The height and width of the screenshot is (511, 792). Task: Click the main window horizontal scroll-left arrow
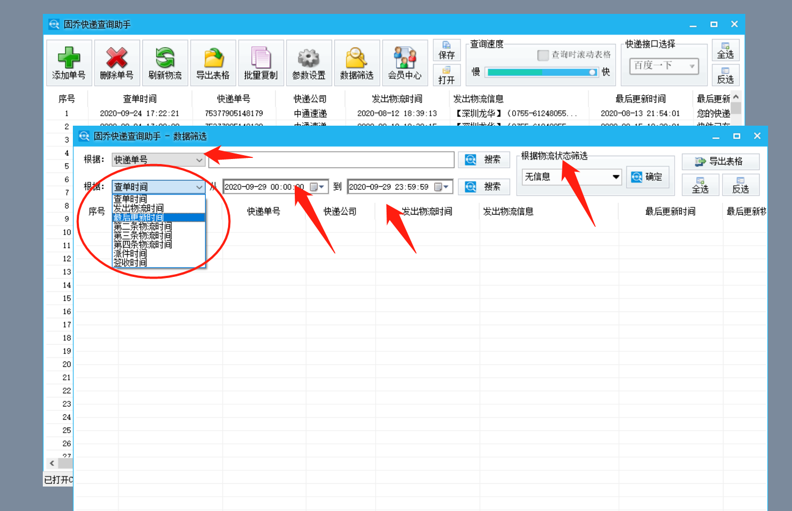click(x=52, y=463)
